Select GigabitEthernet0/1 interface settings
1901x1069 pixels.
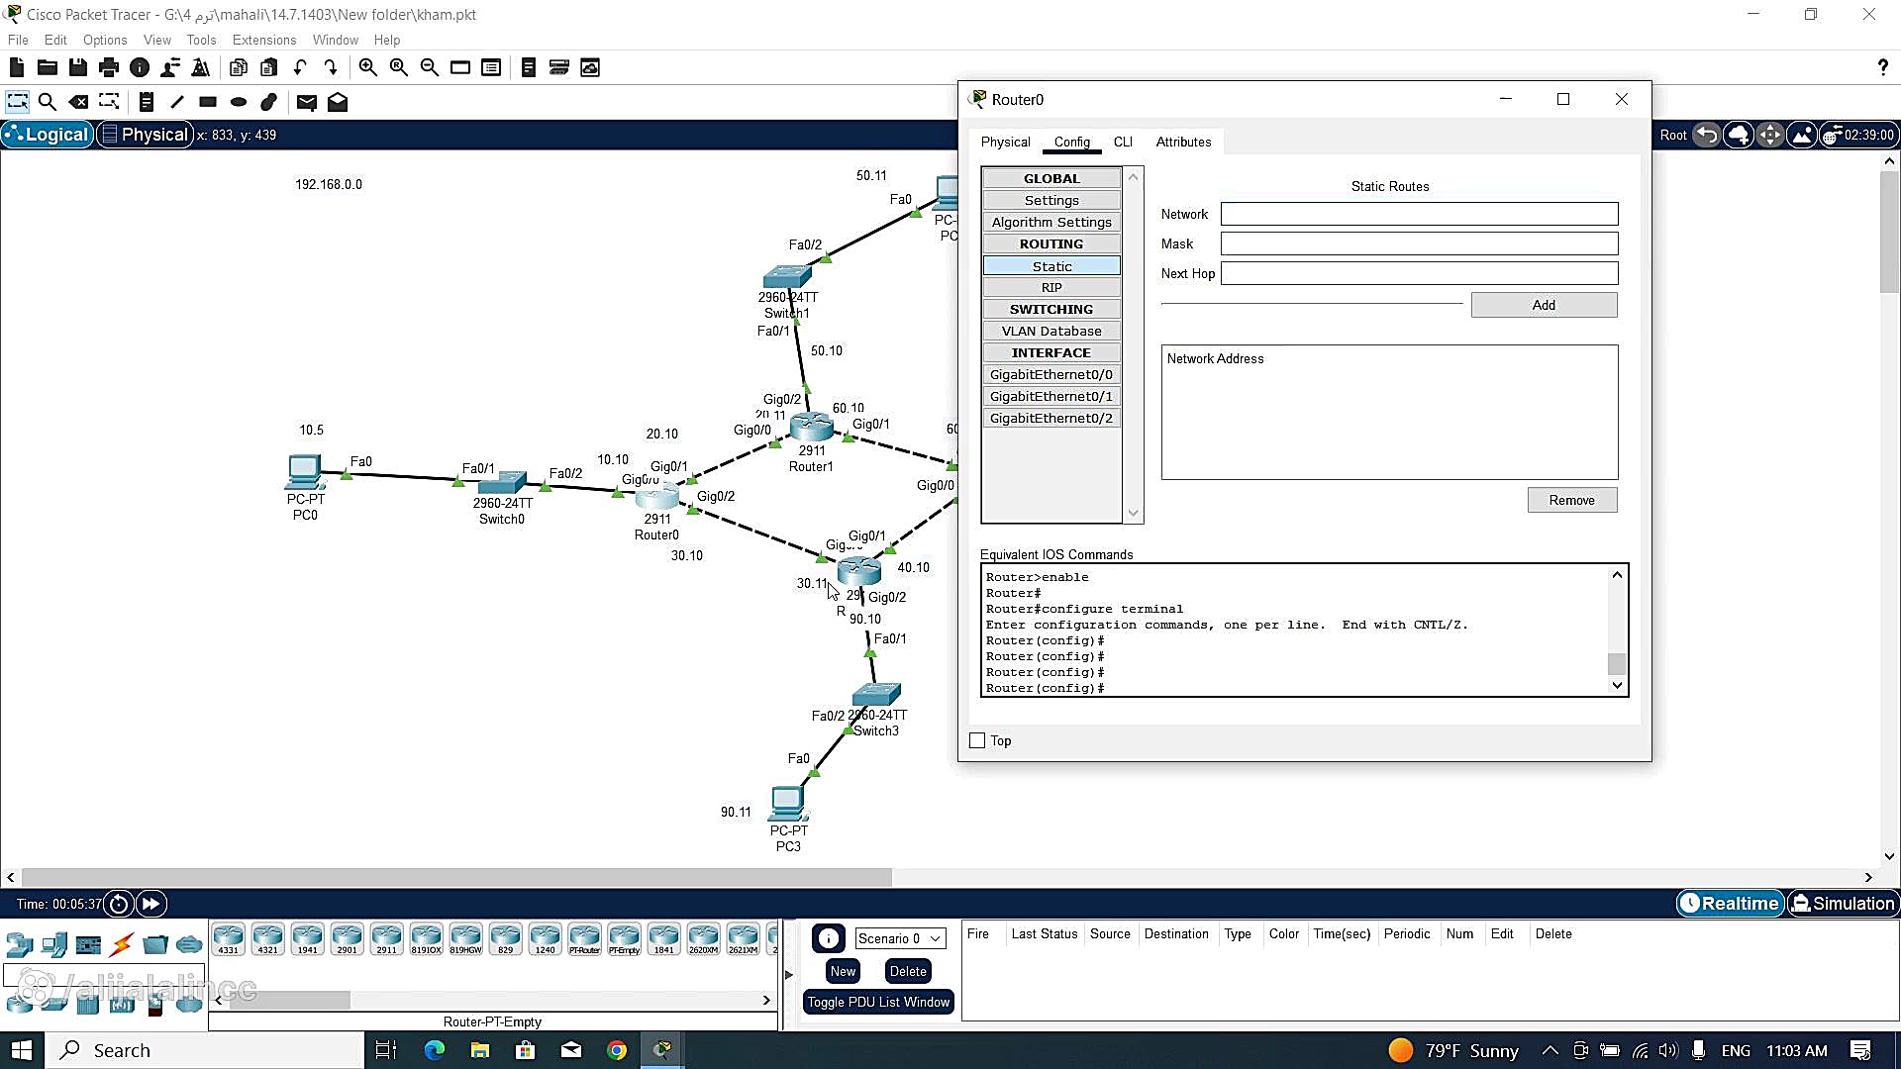[x=1051, y=396]
